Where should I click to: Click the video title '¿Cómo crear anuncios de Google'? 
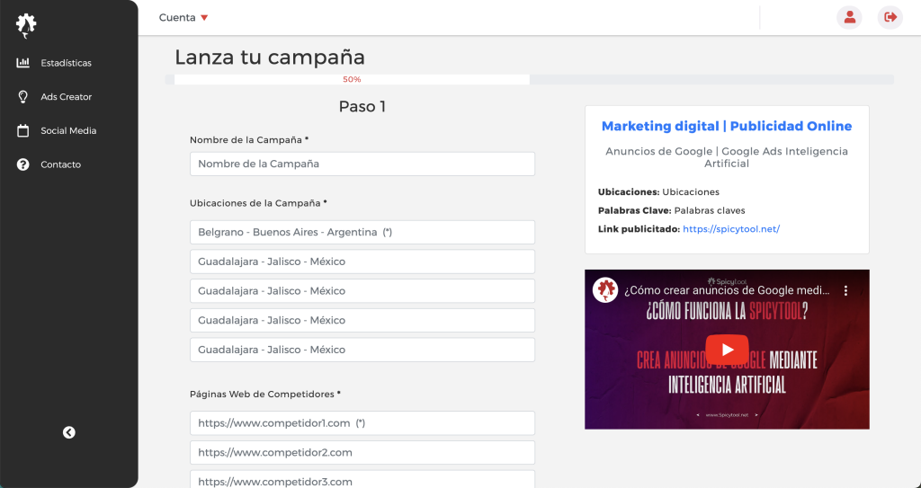click(727, 290)
